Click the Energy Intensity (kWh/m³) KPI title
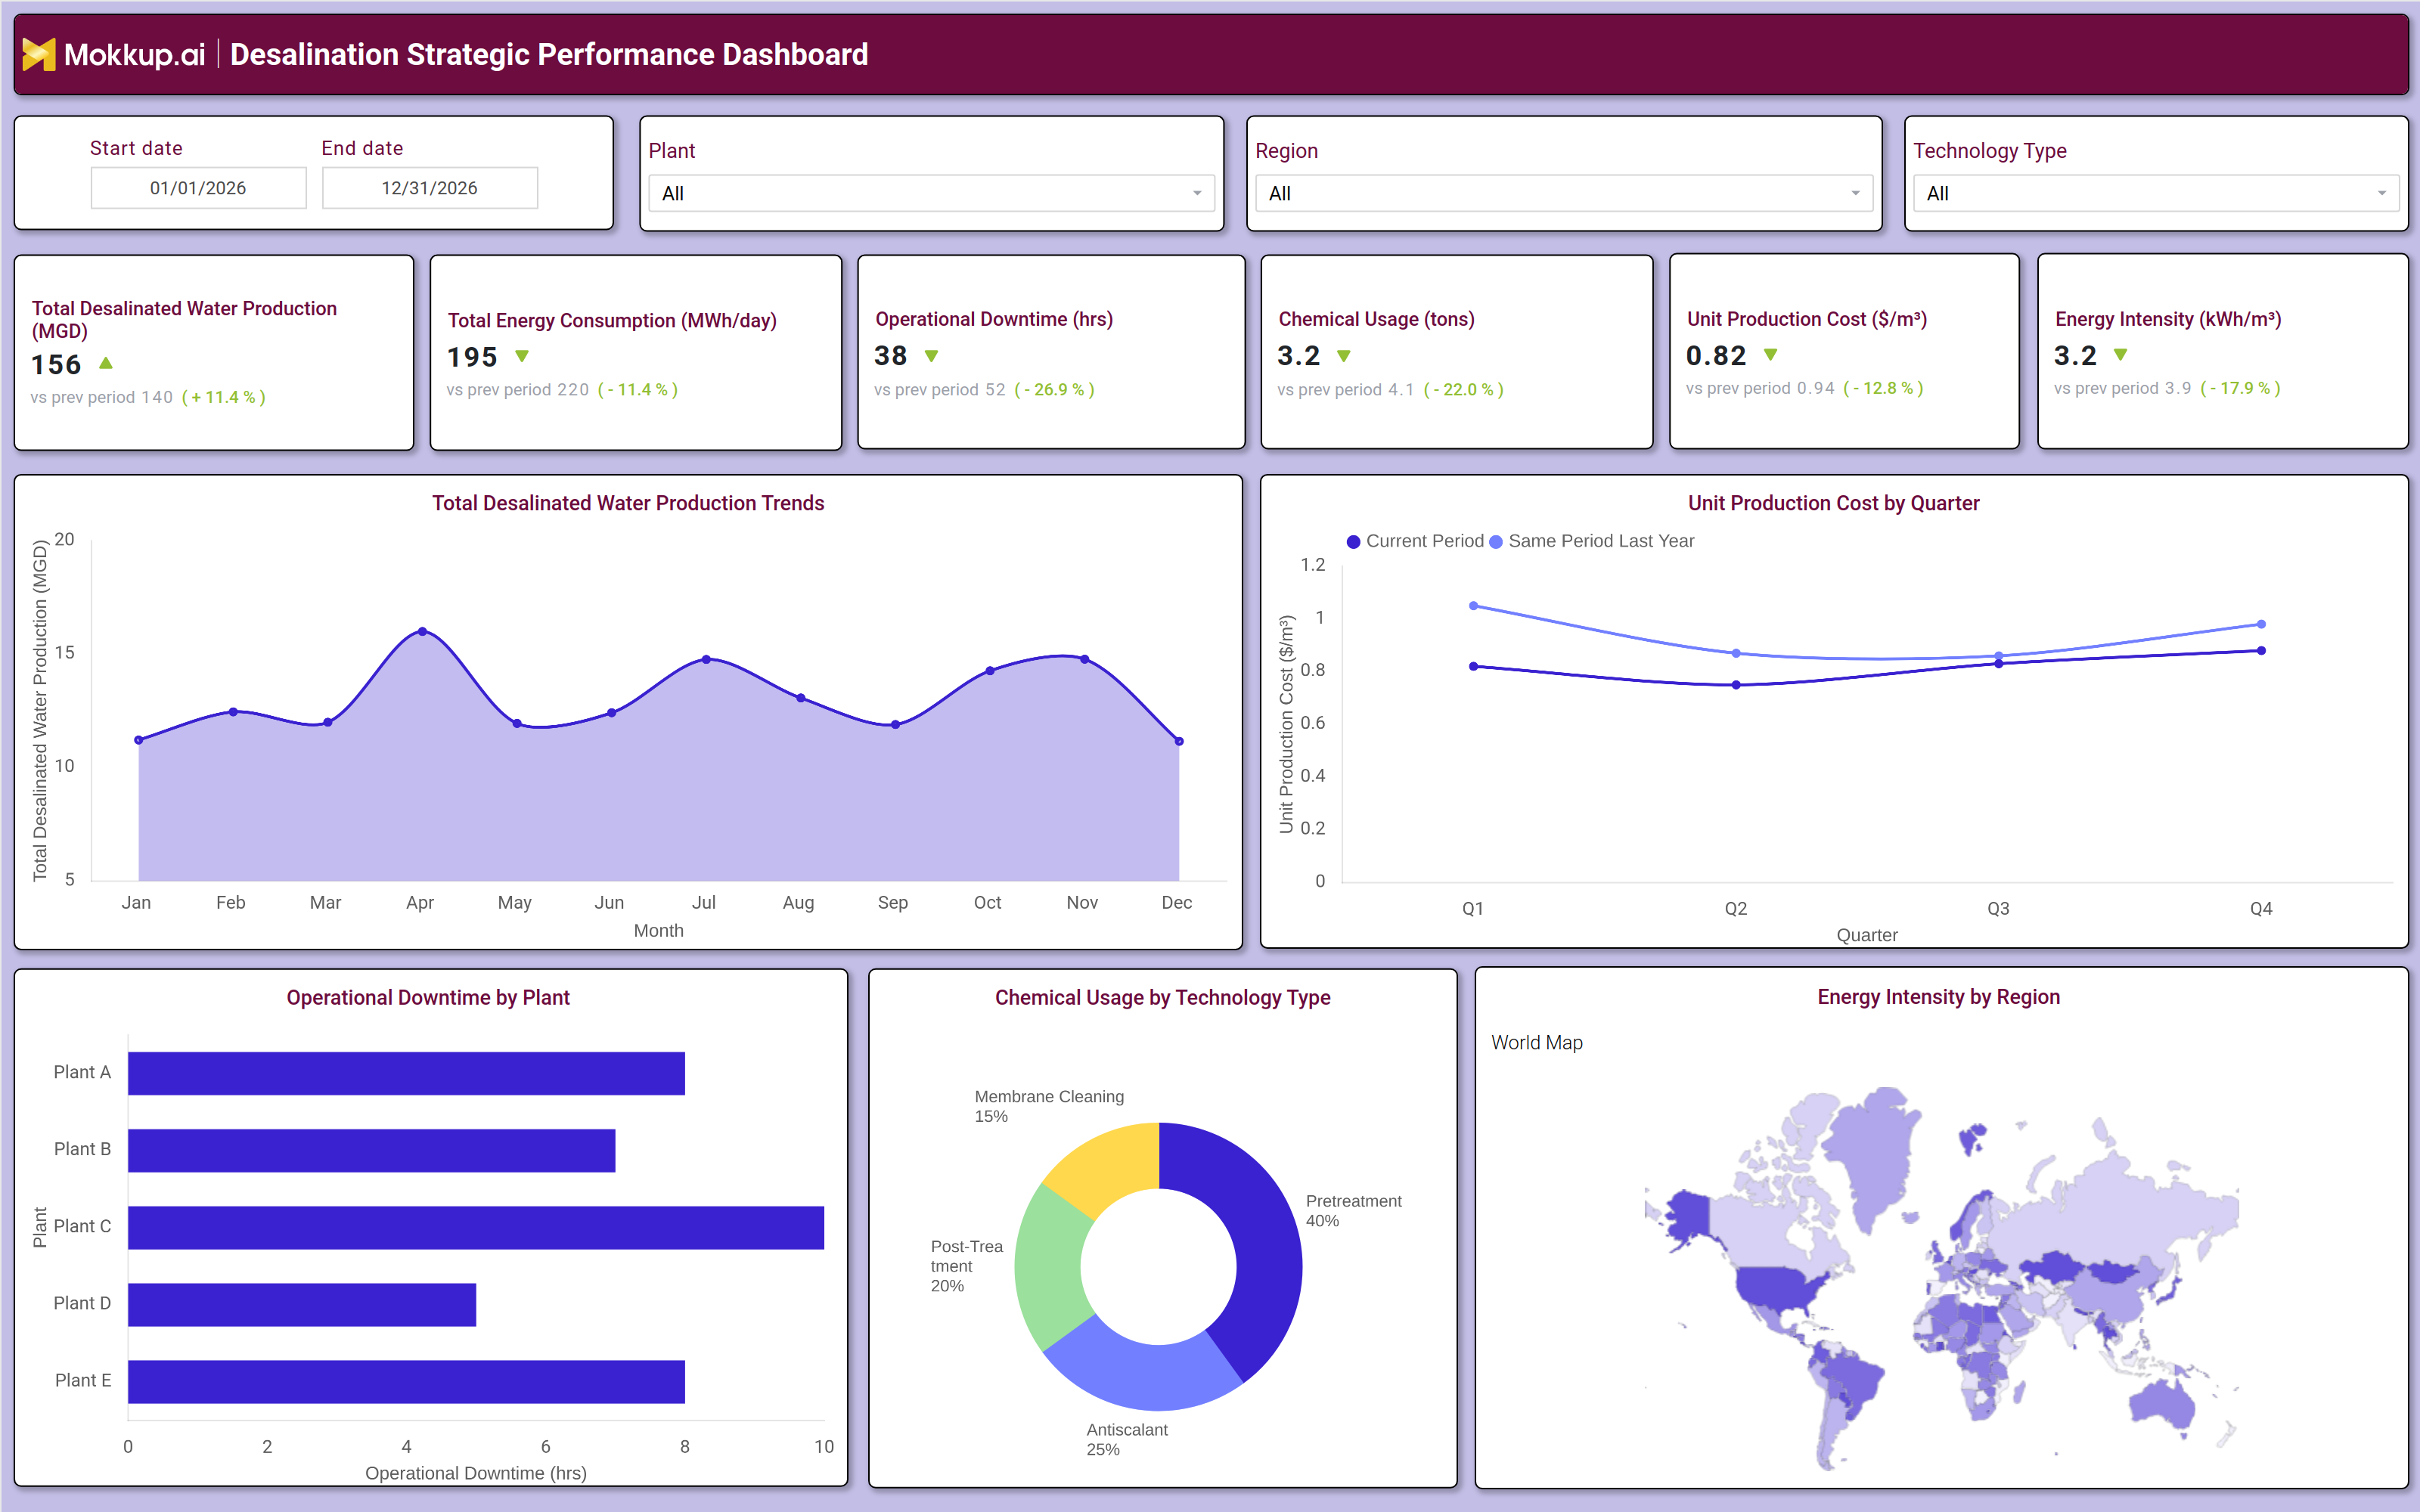The width and height of the screenshot is (2420, 1512). pos(2168,319)
